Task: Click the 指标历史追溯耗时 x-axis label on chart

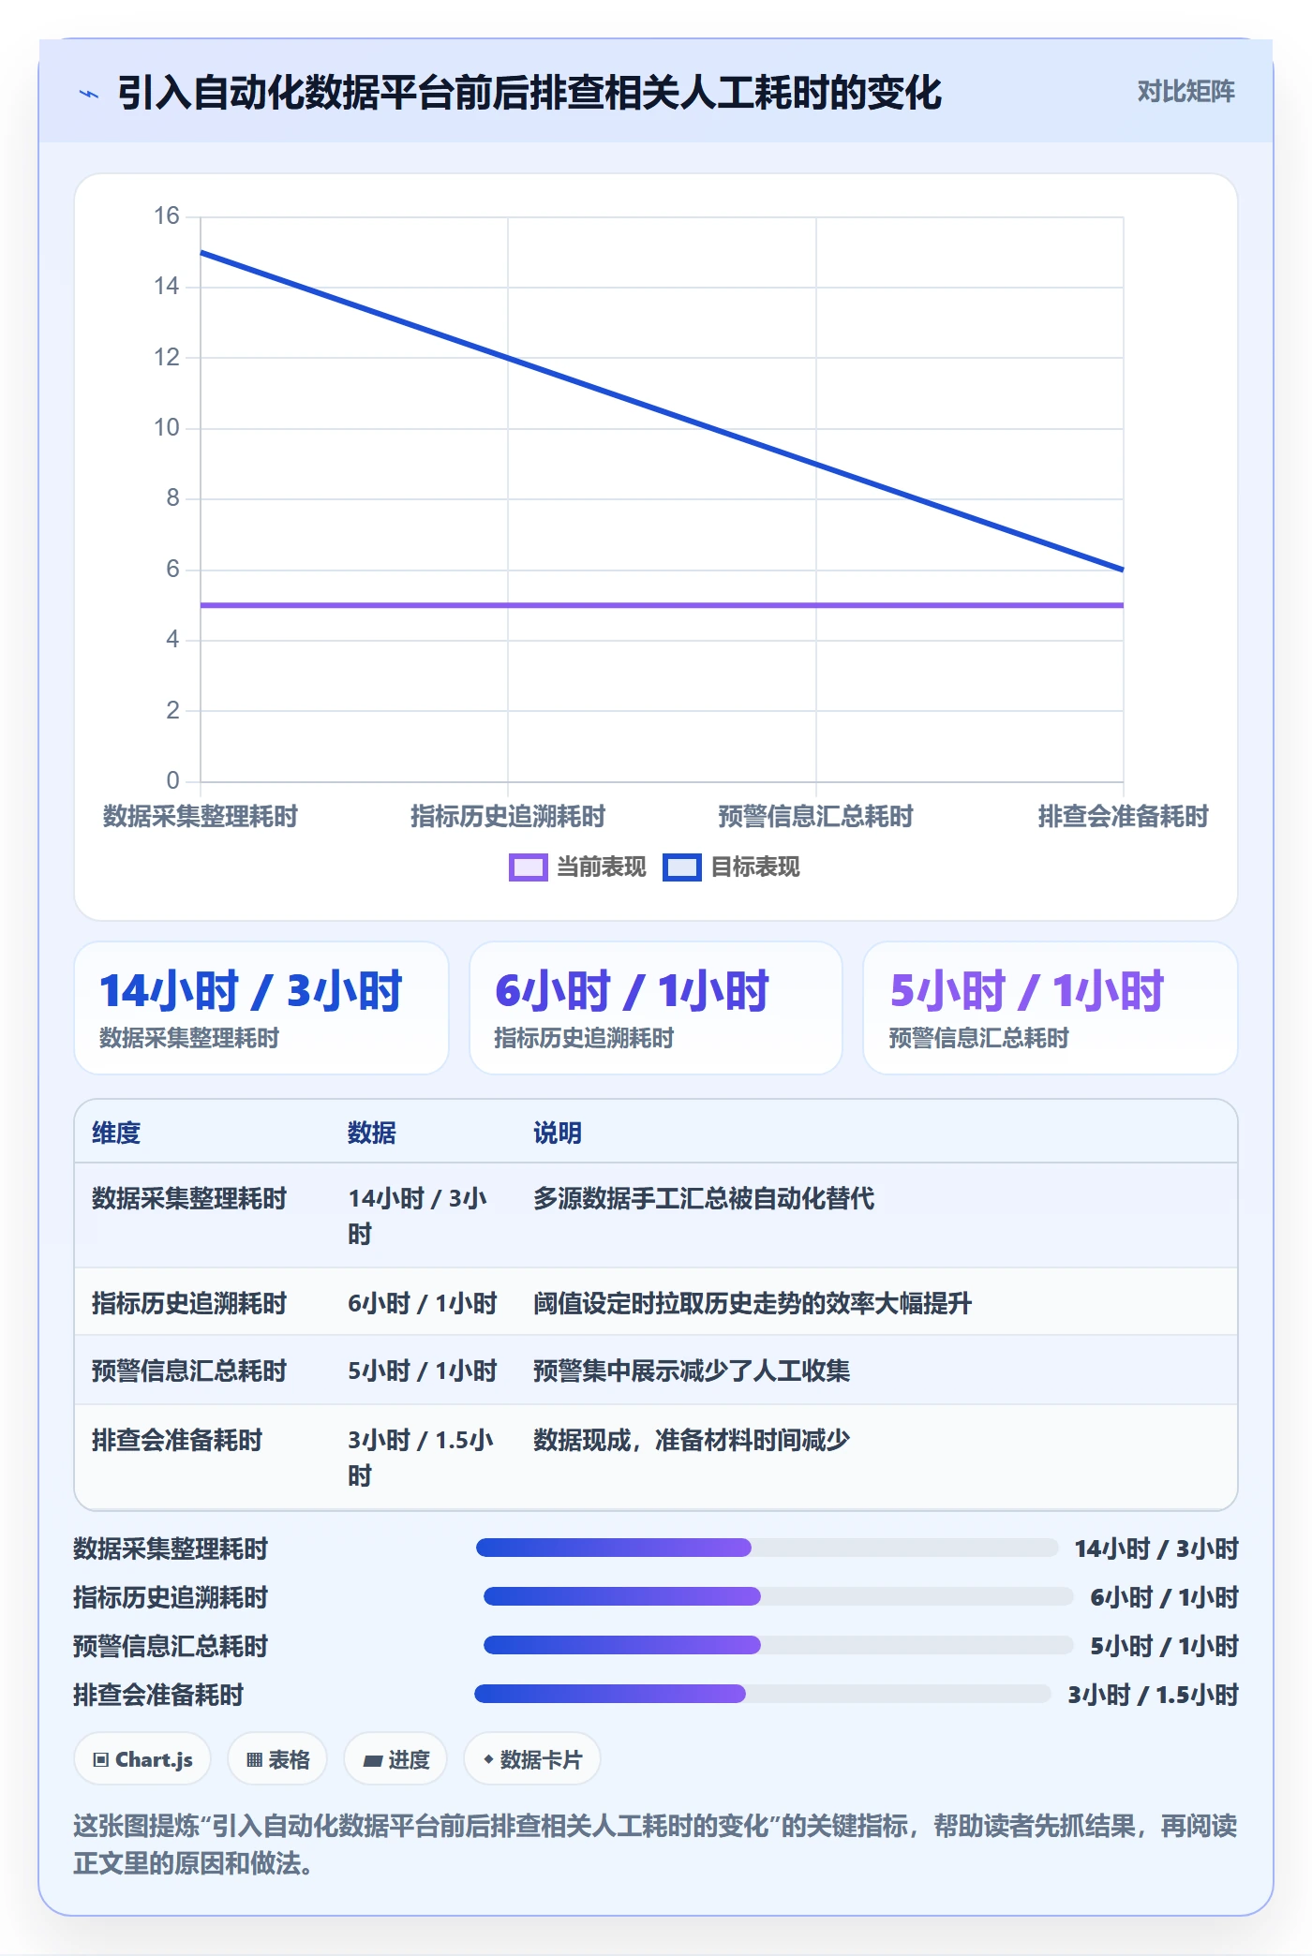Action: pyautogui.click(x=508, y=816)
